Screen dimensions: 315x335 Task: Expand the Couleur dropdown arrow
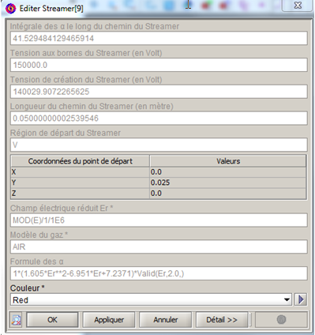[x=287, y=299]
